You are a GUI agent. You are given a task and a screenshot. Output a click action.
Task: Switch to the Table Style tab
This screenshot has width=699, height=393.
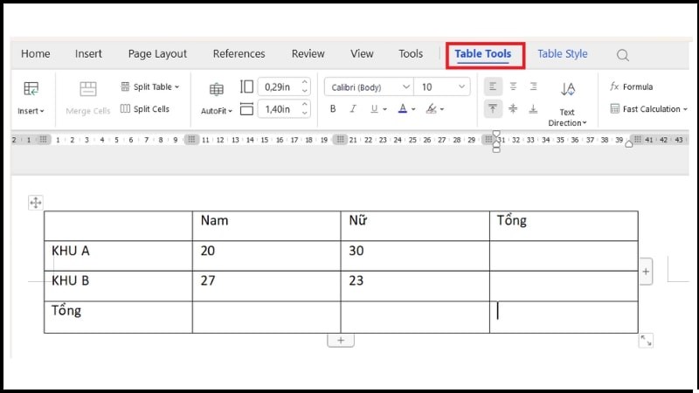point(562,54)
